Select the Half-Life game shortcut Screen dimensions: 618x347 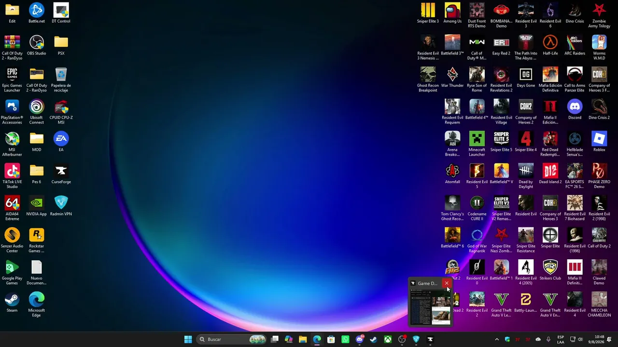550,45
